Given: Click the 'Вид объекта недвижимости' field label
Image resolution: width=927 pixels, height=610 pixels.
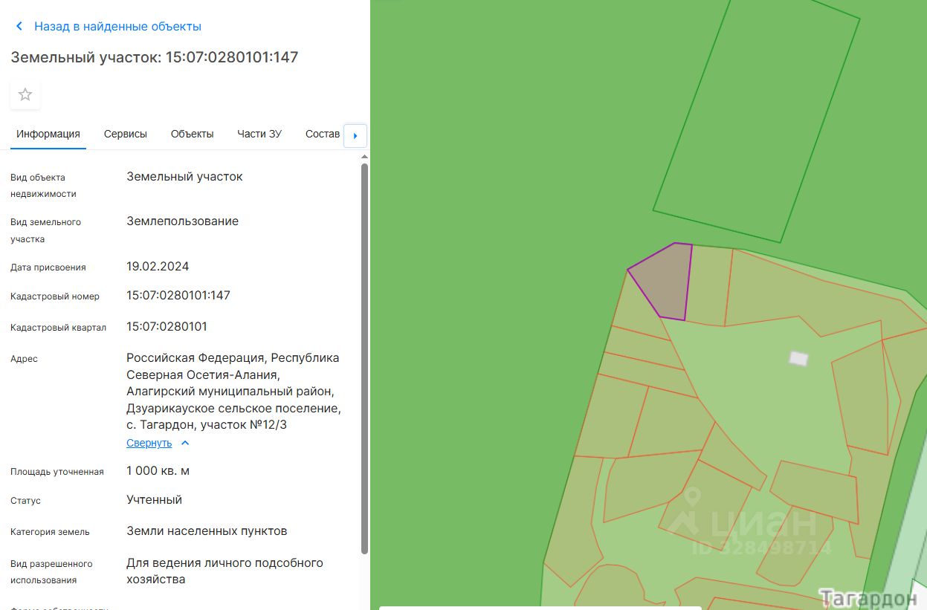Looking at the screenshot, I should [x=43, y=186].
